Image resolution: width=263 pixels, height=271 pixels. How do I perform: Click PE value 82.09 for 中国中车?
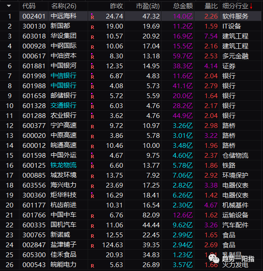point(151,215)
